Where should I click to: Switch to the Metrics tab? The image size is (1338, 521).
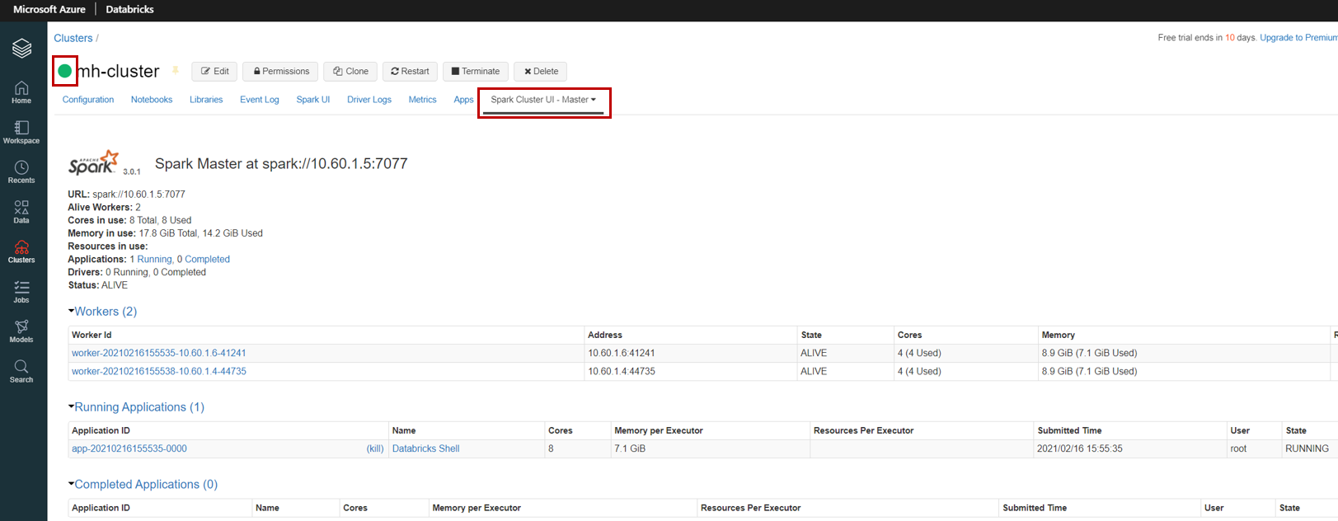[423, 100]
